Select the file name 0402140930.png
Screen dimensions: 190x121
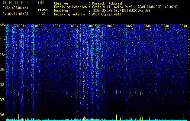pos(15,8)
